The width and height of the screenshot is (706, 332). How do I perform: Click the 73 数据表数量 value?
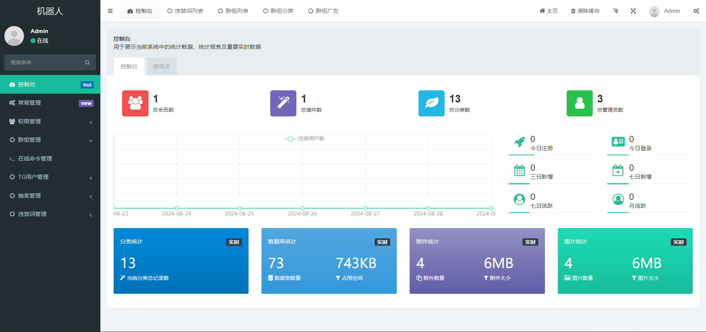[x=276, y=263]
